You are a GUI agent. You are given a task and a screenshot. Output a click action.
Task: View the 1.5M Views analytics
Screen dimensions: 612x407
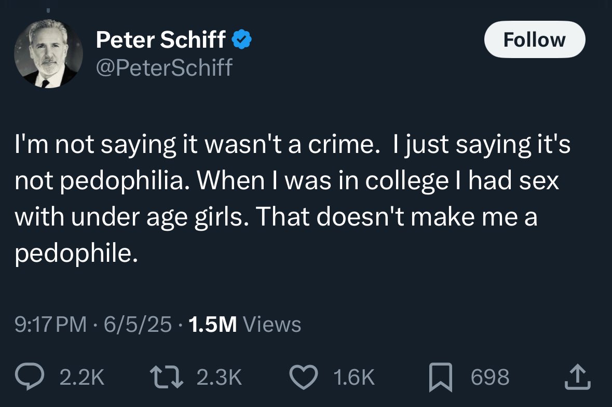coord(244,325)
